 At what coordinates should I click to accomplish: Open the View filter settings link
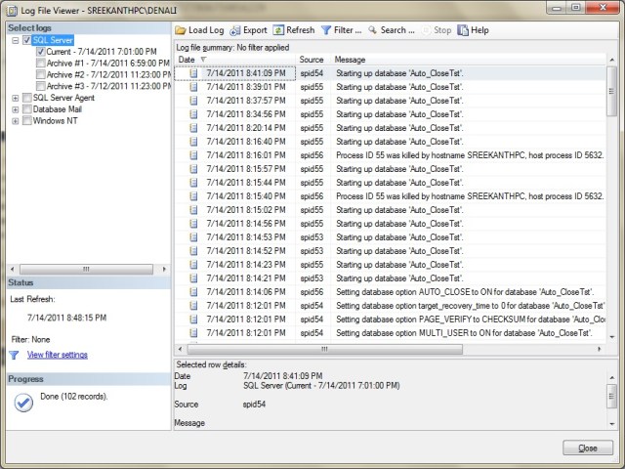coord(58,355)
